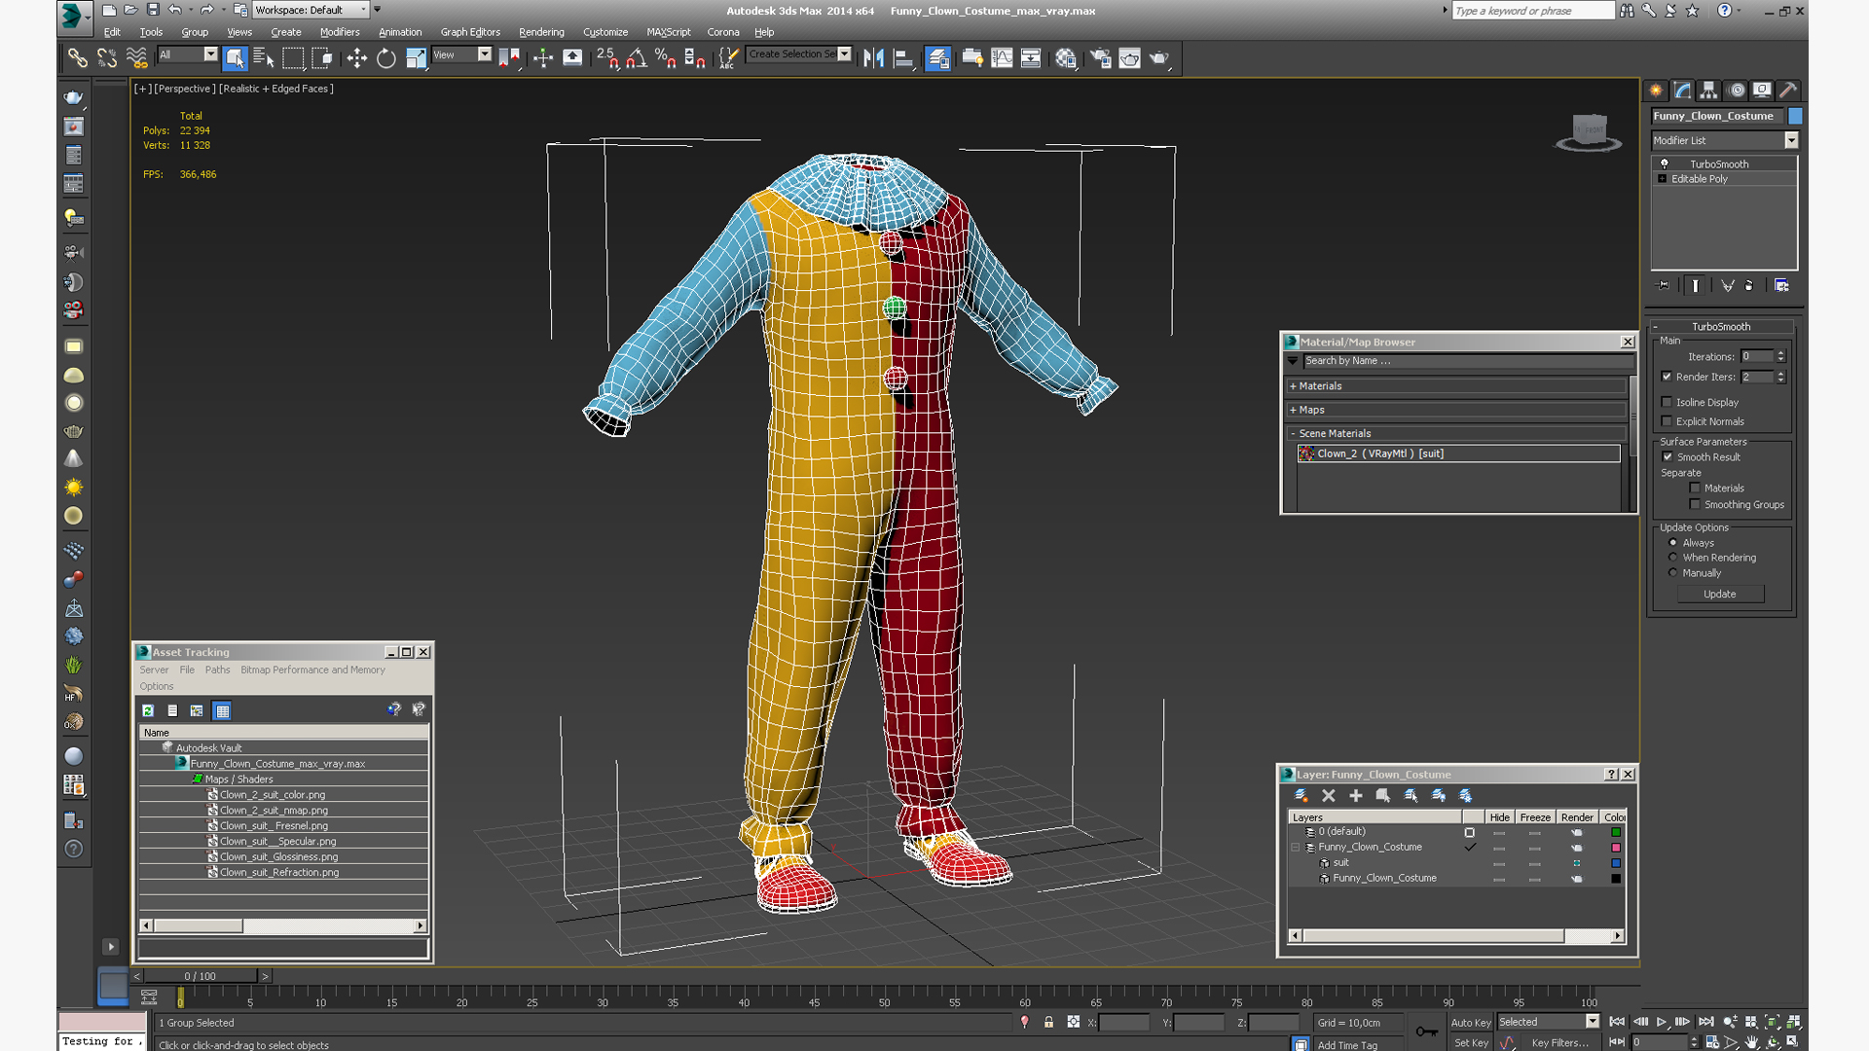Select the Select and Move tool
Screen dimensions: 1869x1051
pyautogui.click(x=356, y=58)
